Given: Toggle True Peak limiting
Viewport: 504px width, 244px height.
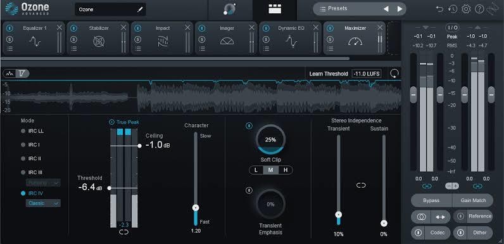Looking at the screenshot, I should tap(111, 122).
